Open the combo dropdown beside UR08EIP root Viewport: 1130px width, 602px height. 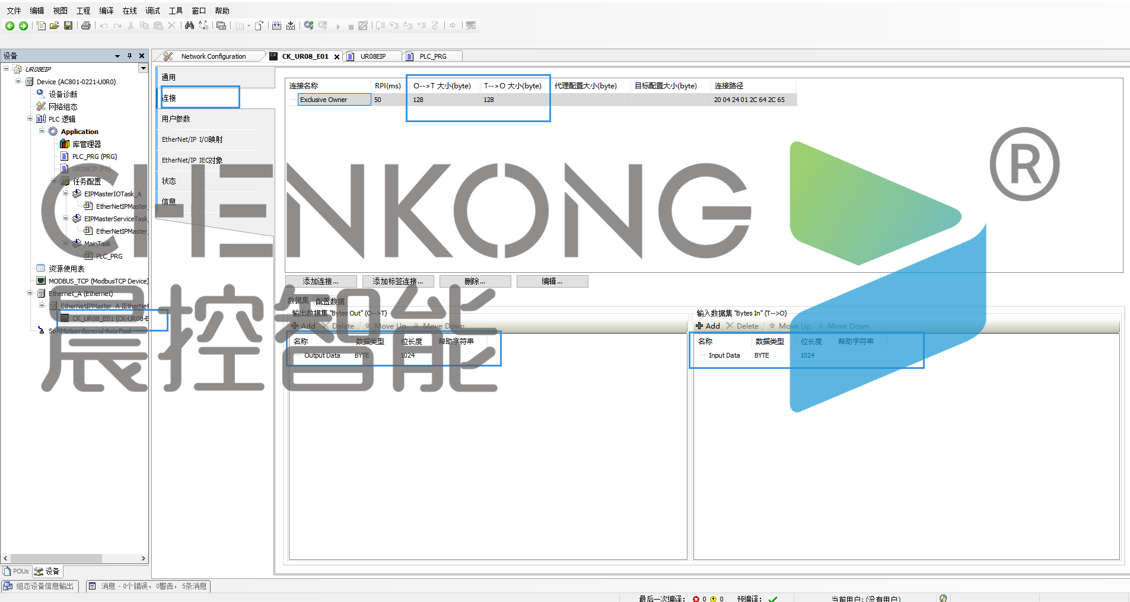[x=143, y=69]
